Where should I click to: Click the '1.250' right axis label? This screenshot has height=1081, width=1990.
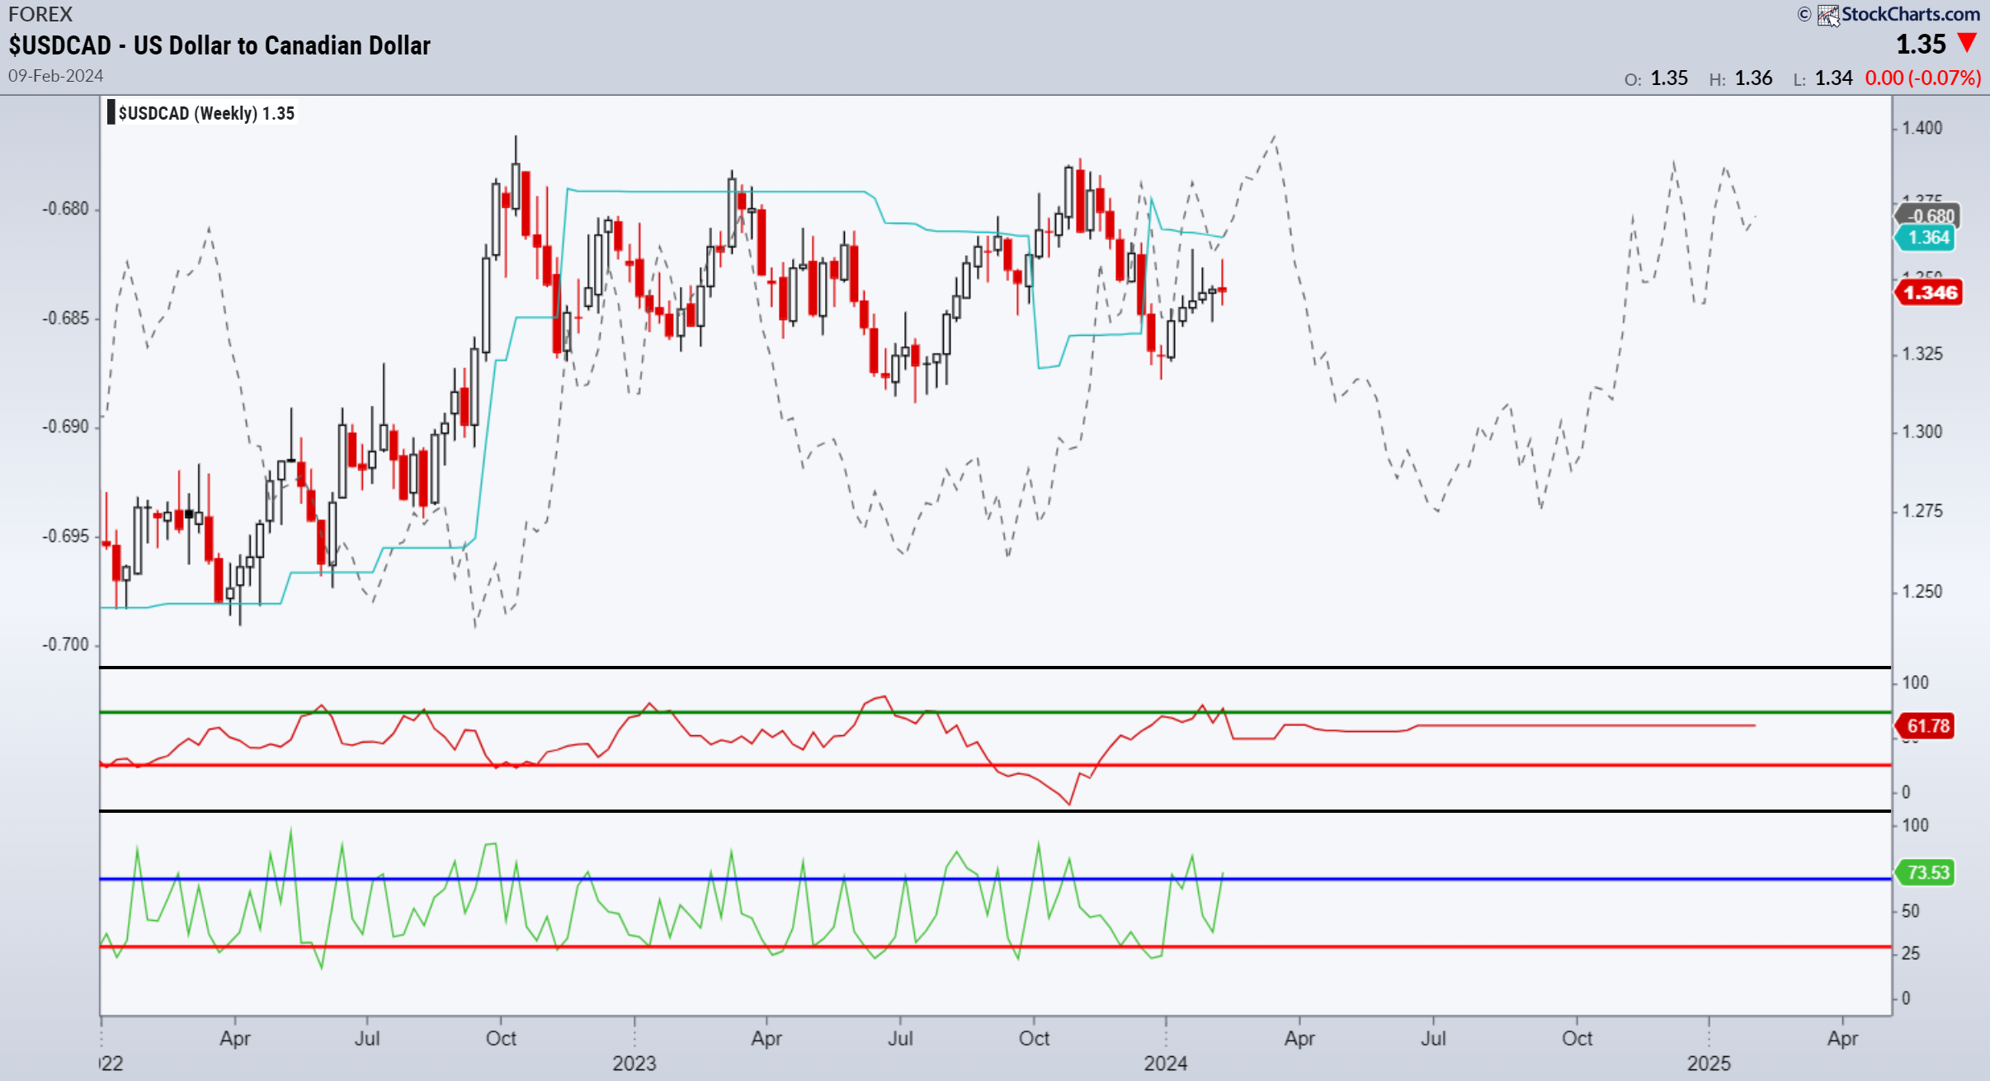point(1922,592)
